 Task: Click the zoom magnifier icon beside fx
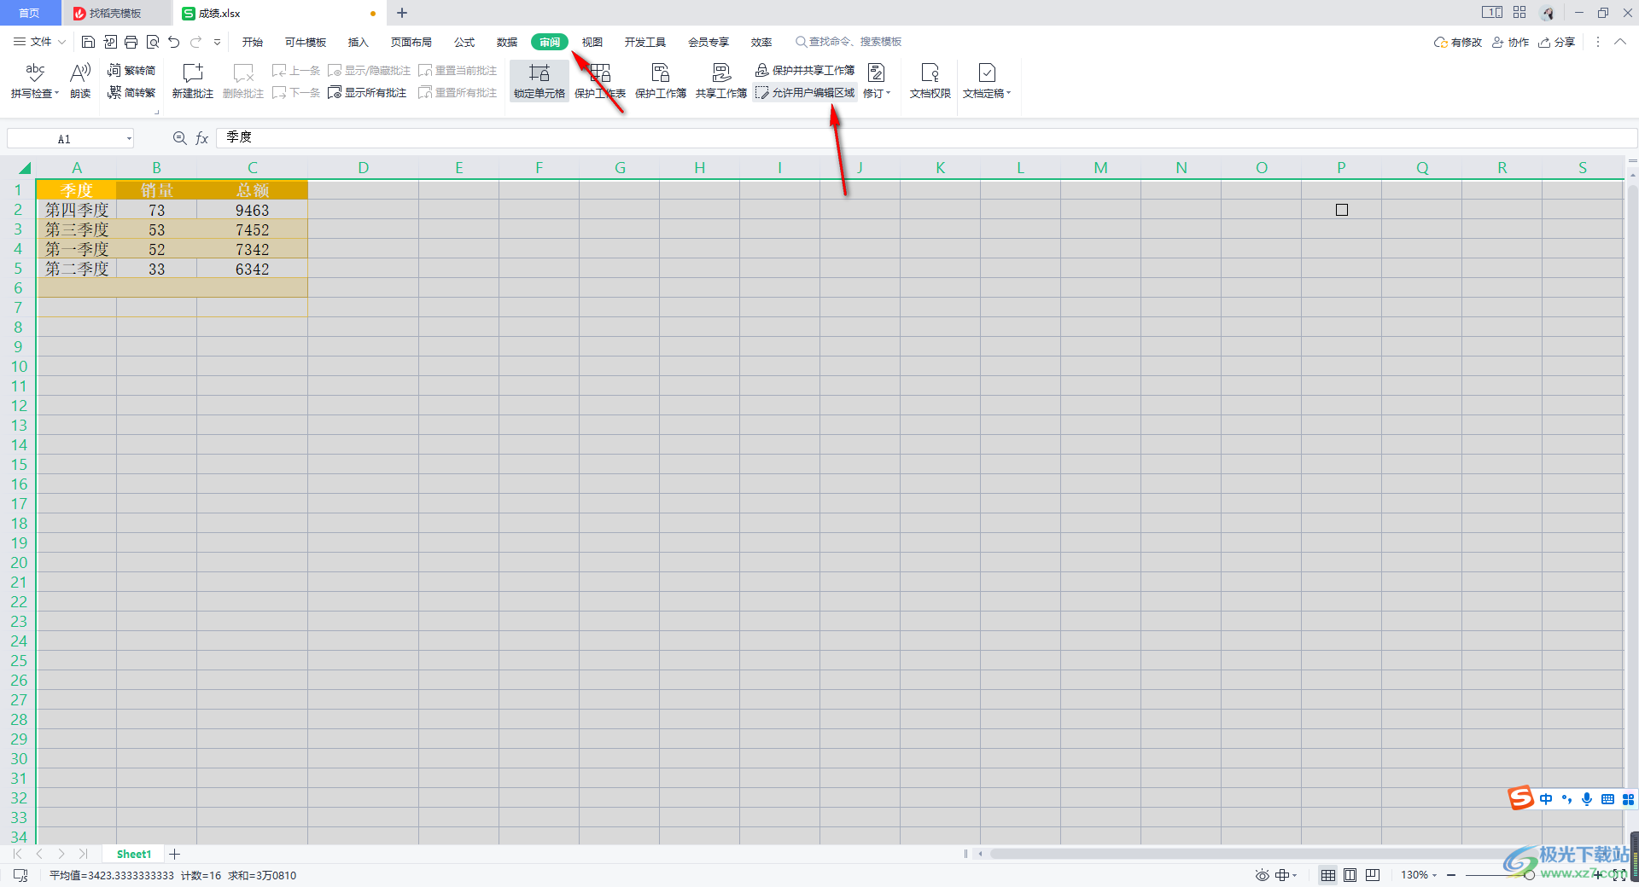179,138
